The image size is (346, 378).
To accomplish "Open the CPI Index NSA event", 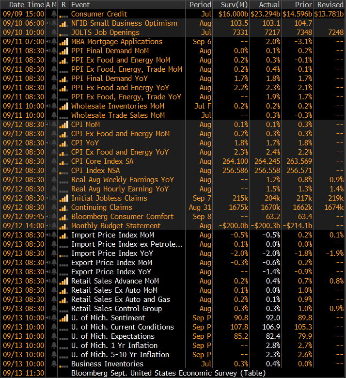I will [95, 171].
